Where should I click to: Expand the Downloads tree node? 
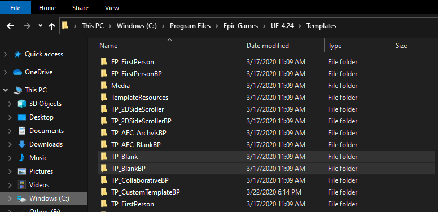click(10, 144)
